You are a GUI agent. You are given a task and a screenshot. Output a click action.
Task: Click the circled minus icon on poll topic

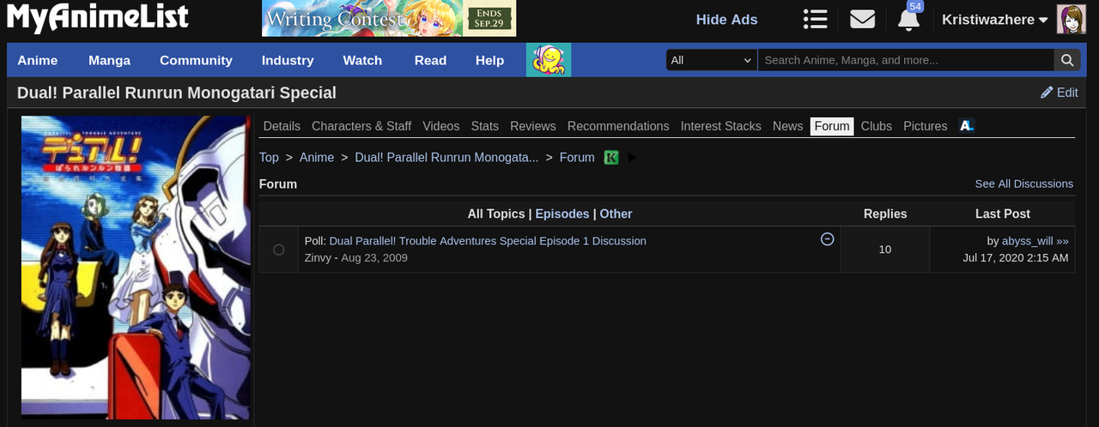[x=828, y=239]
